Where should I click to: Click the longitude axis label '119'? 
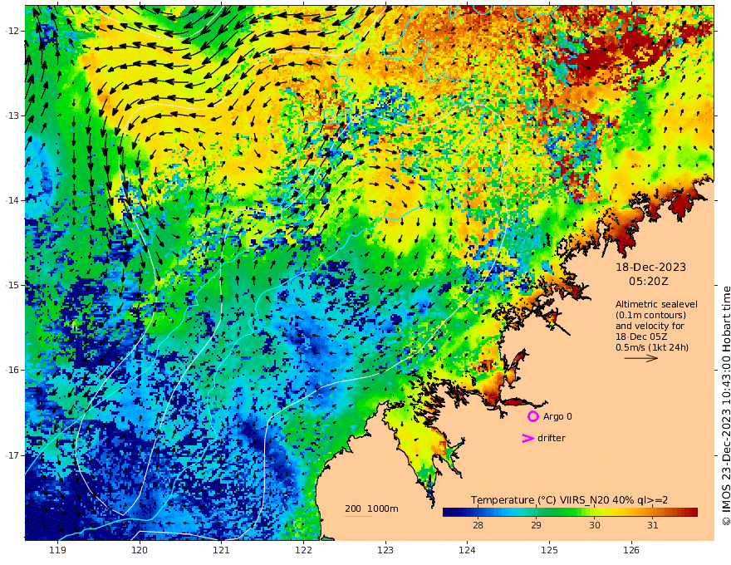(57, 551)
